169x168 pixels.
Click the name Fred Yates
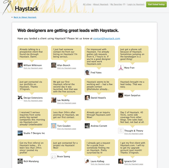tap(96, 73)
